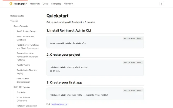The width and height of the screenshot is (173, 108).
Task: Open GitHub ★ link in navigation
Action: click(x=68, y=4)
